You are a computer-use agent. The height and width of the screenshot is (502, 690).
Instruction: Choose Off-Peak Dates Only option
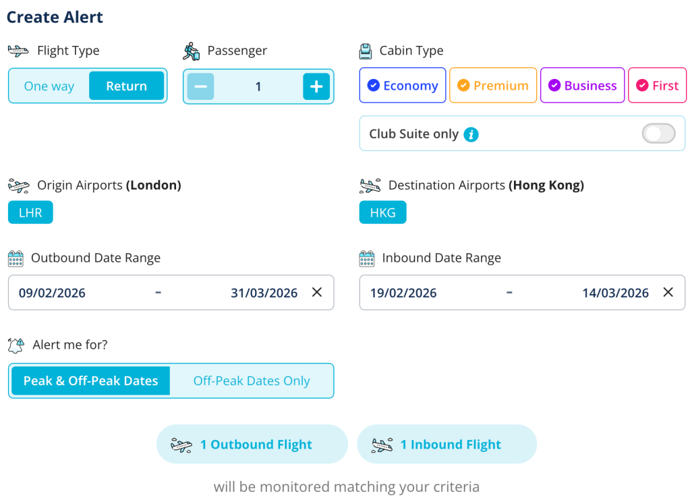[252, 381]
